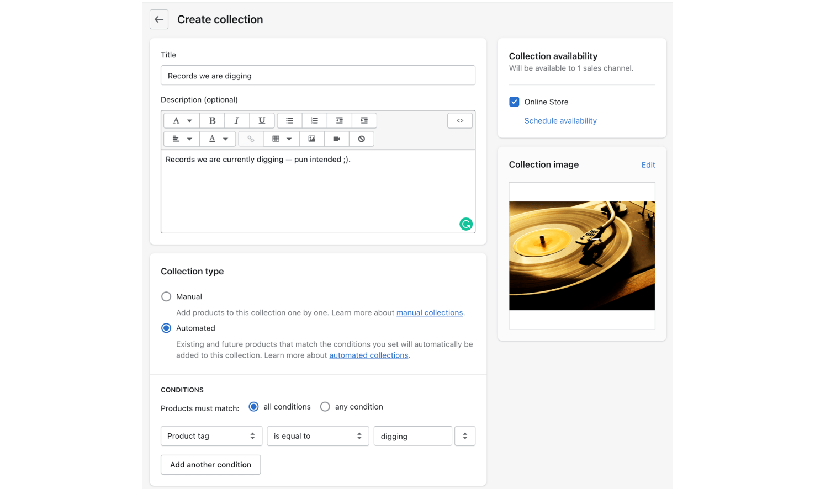
Task: Open the text color picker
Action: pyautogui.click(x=218, y=139)
